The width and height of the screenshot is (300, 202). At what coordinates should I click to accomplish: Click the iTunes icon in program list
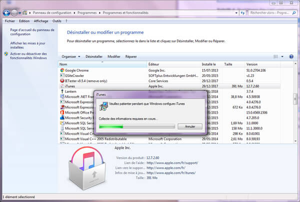tap(62, 86)
